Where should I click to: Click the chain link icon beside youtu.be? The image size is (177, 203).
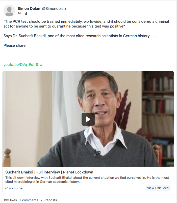click(x=7, y=188)
